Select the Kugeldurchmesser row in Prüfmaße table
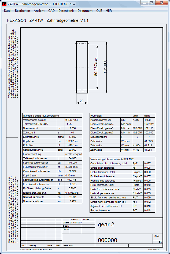Viewport: 170px width, 254px height. (122, 120)
